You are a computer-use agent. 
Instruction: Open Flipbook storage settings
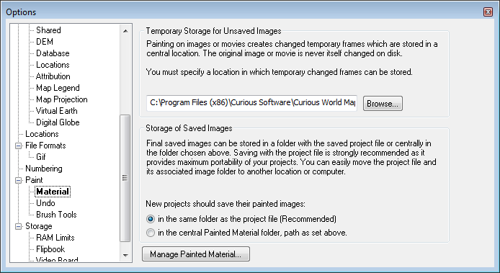[x=50, y=249]
